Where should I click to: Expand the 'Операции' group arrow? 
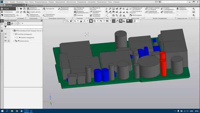(x=86, y=18)
